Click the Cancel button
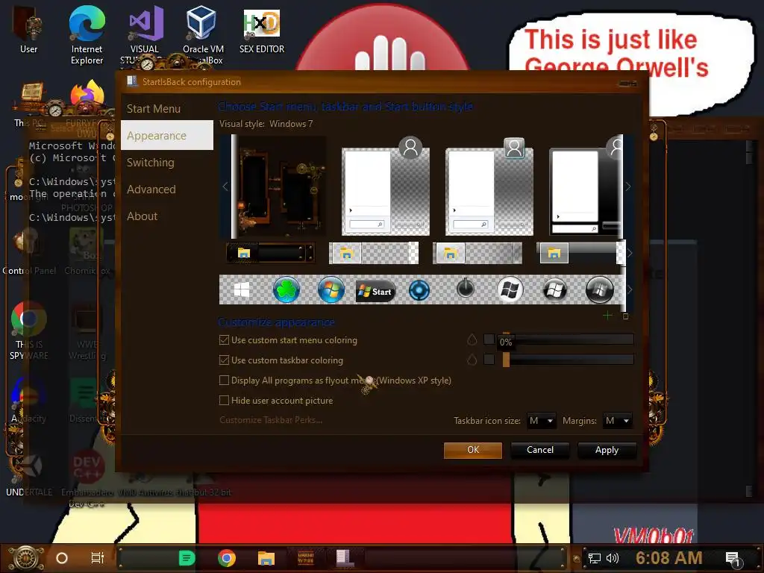764x573 pixels. tap(540, 450)
